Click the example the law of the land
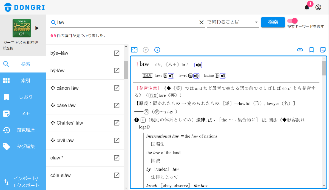The width and height of the screenshot is (329, 190). coord(163,153)
